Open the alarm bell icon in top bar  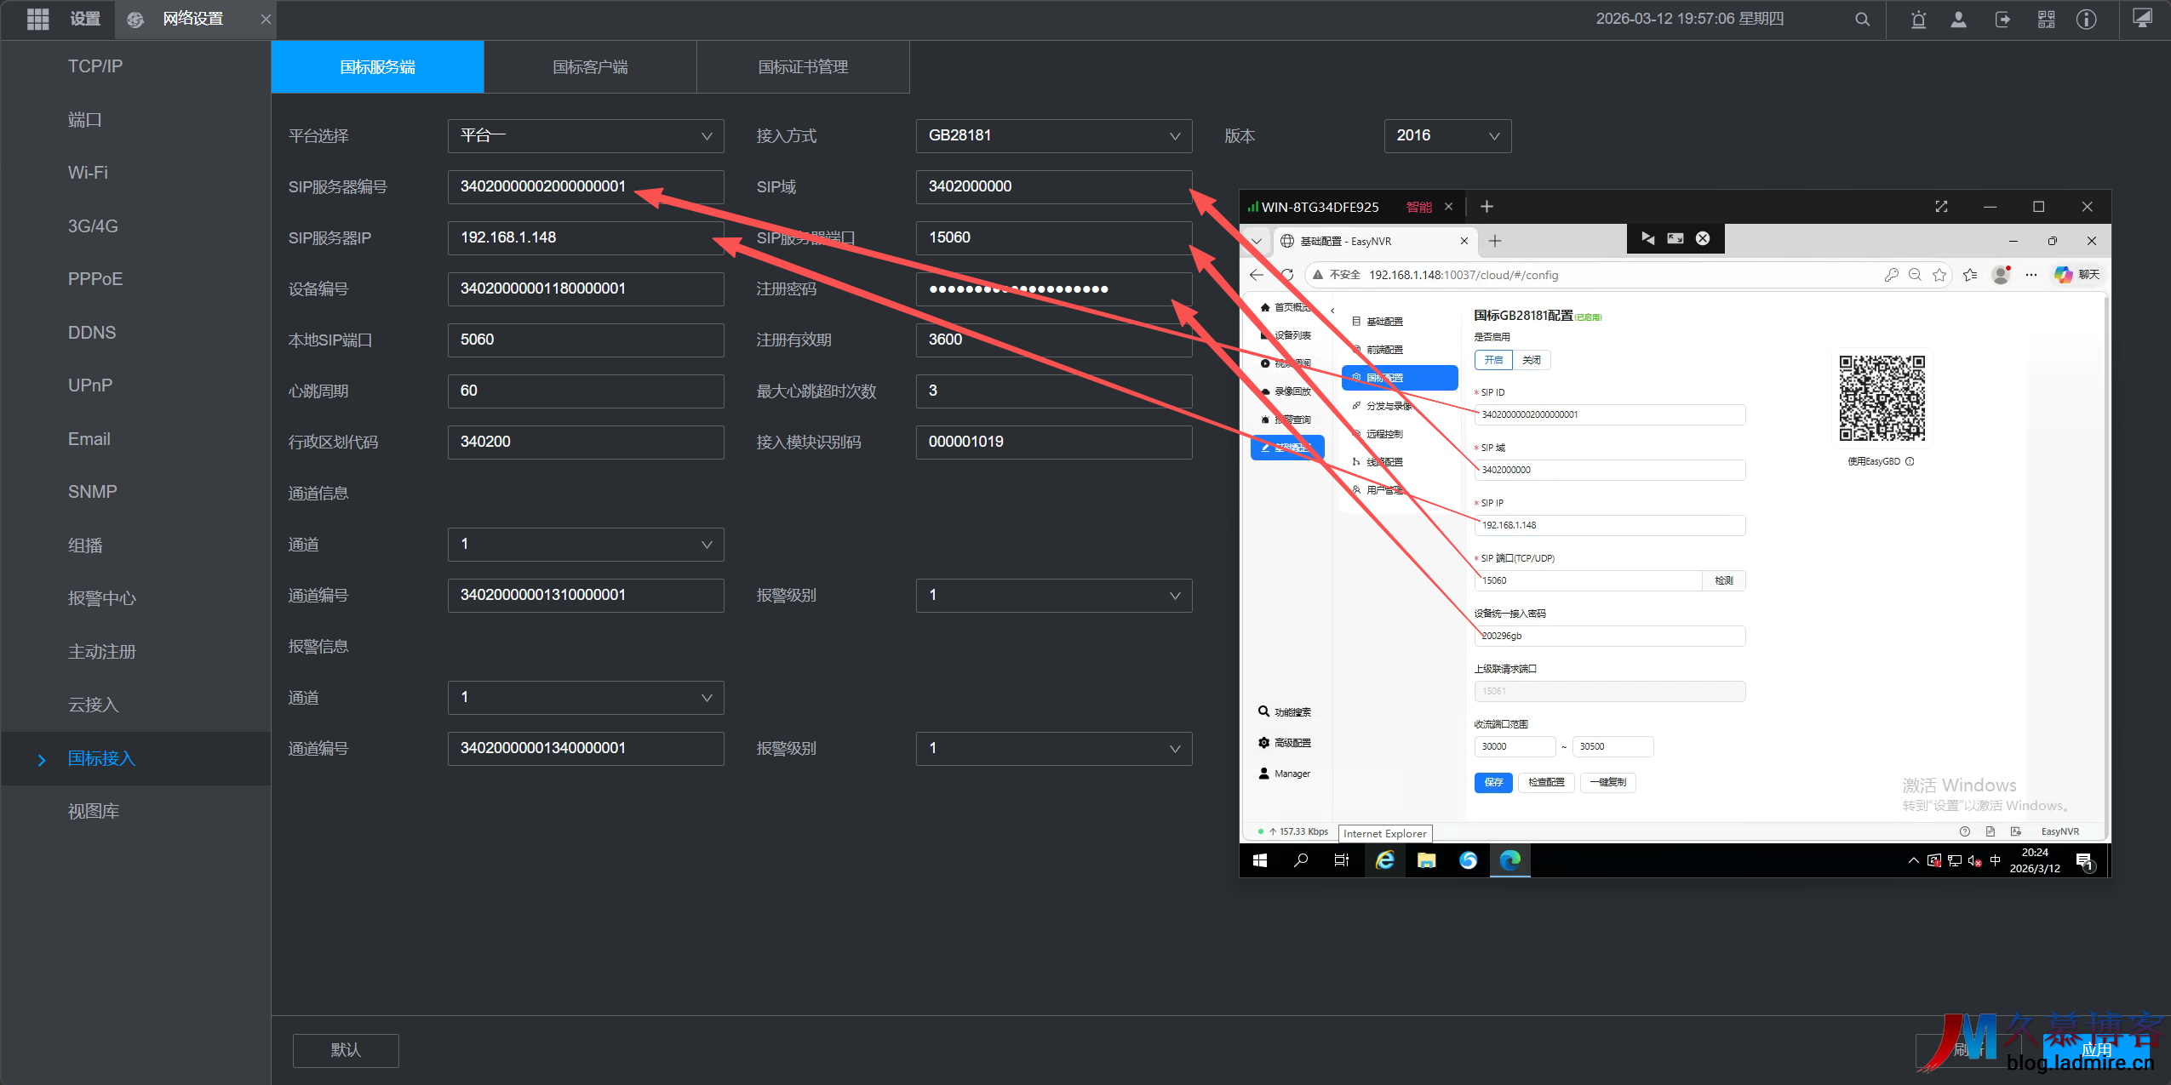point(1918,20)
